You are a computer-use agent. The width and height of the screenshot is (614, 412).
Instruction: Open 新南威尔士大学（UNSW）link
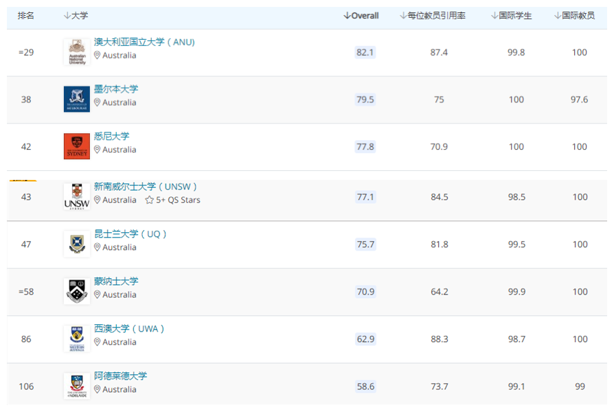(146, 186)
